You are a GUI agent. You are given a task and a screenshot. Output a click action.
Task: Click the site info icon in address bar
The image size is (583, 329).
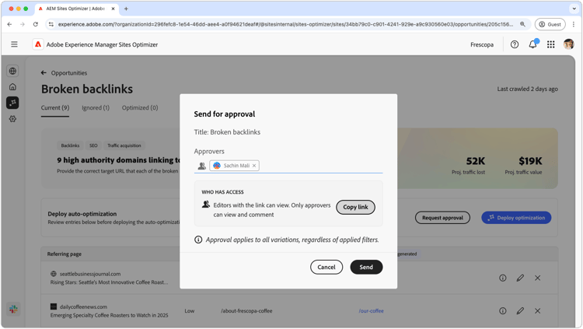tap(51, 24)
